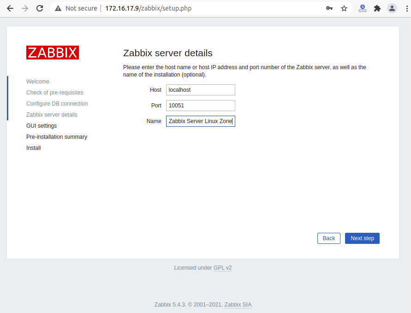
Task: Open the saved passwords key icon
Action: (329, 8)
